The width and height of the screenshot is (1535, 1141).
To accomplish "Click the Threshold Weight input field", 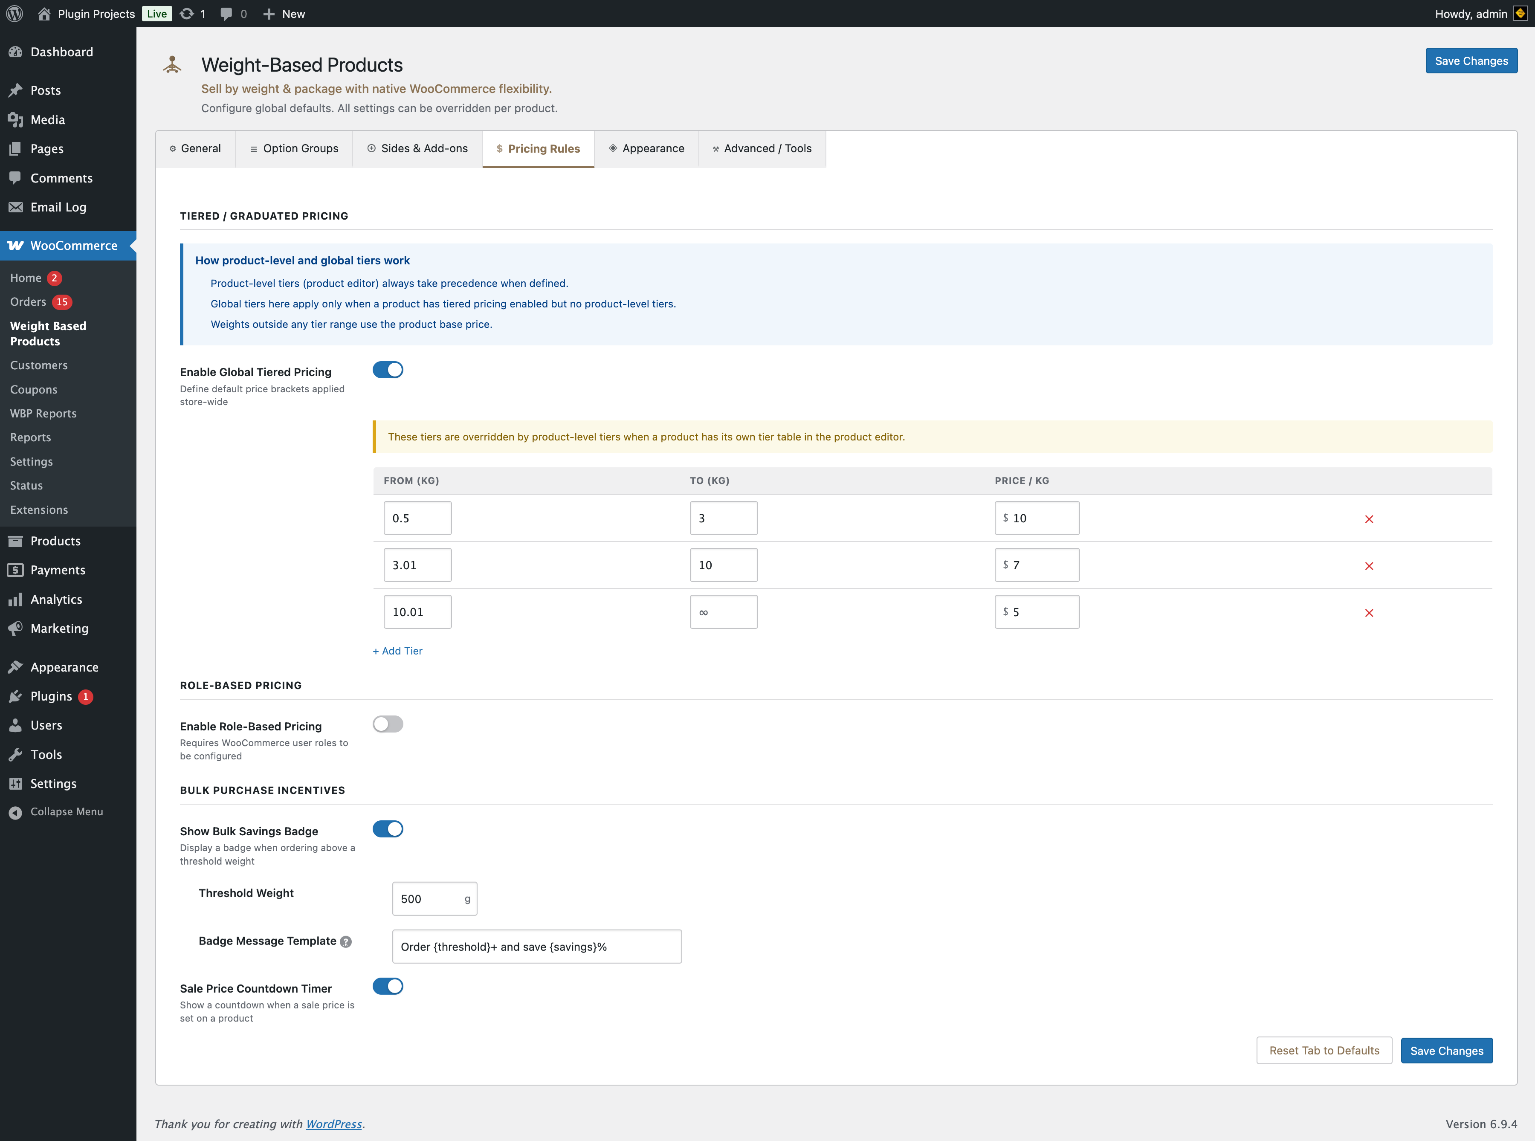I will tap(434, 898).
